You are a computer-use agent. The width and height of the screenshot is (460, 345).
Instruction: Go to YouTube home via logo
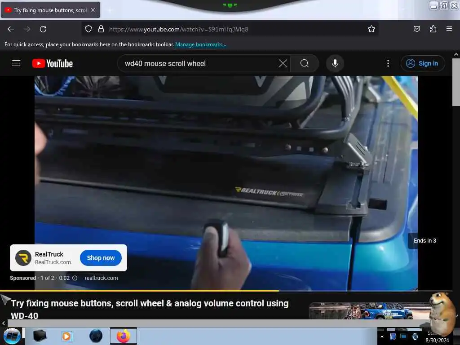pos(53,63)
